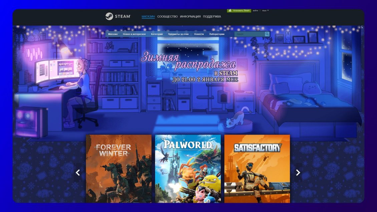Expand the Категории menu
Image resolution: width=377 pixels, height=212 pixels.
point(156,34)
